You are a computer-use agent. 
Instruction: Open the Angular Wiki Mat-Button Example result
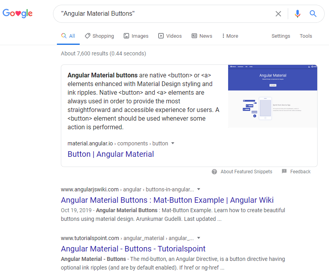(x=167, y=200)
